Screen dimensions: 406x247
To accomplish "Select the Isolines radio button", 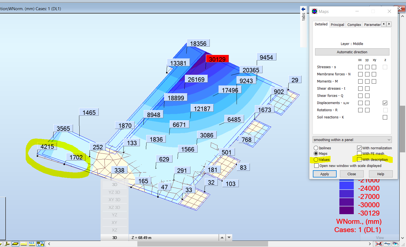I will 316,148.
